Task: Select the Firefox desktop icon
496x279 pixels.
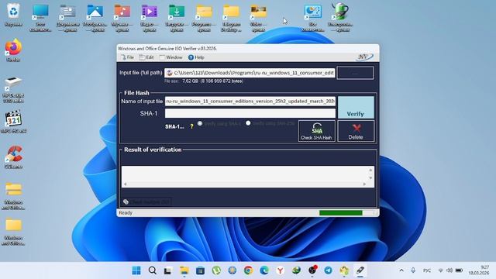Action: click(x=13, y=50)
